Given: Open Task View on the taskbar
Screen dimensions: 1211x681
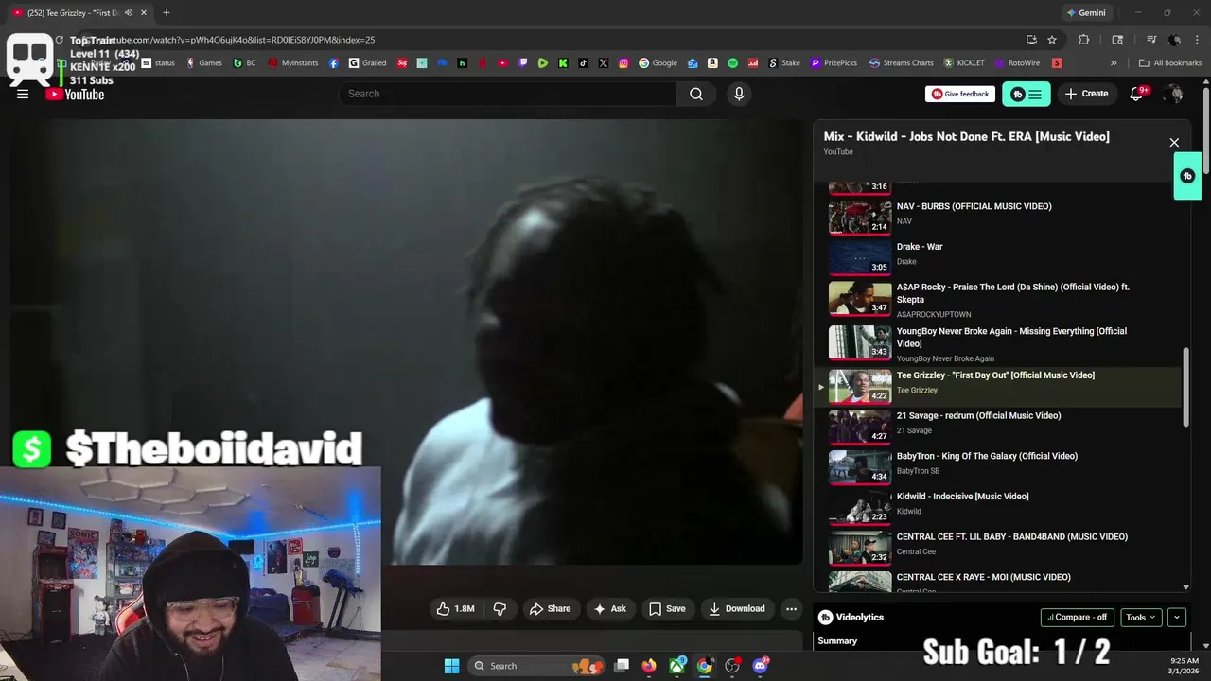Looking at the screenshot, I should point(622,666).
